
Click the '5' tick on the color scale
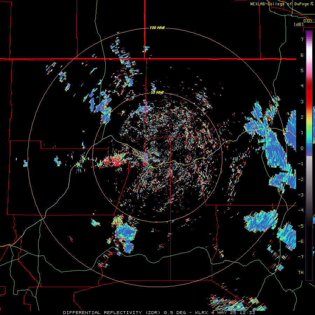(302, 70)
